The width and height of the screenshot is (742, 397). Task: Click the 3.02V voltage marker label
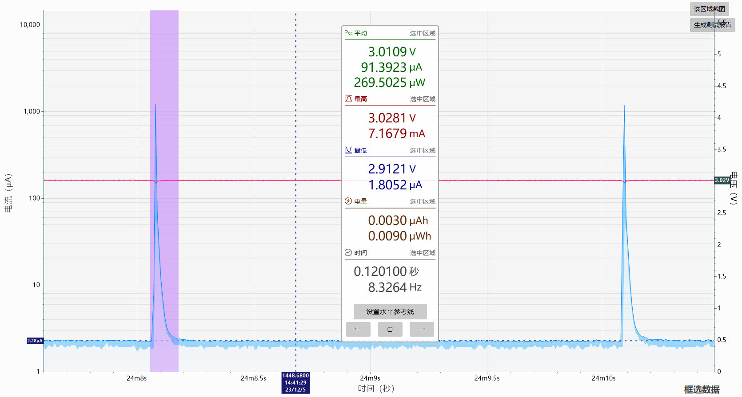722,180
